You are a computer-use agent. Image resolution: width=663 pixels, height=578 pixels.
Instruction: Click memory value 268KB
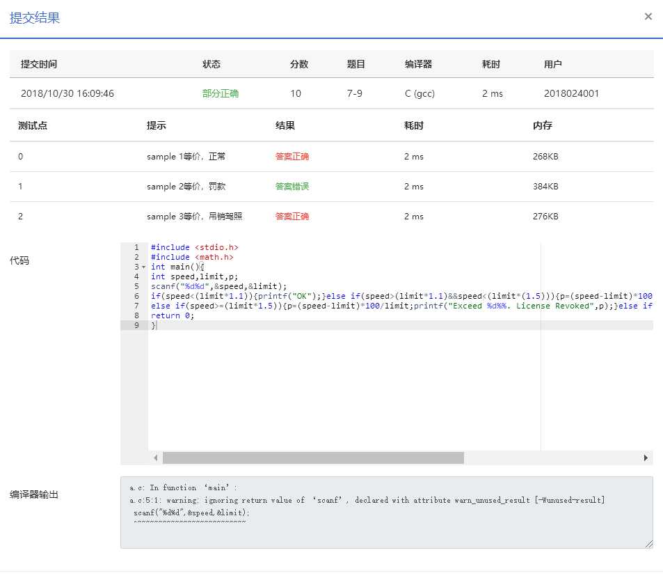545,157
